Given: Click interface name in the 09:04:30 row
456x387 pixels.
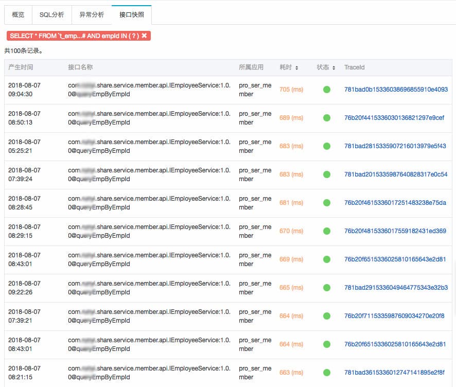Looking at the screenshot, I should click(x=149, y=90).
